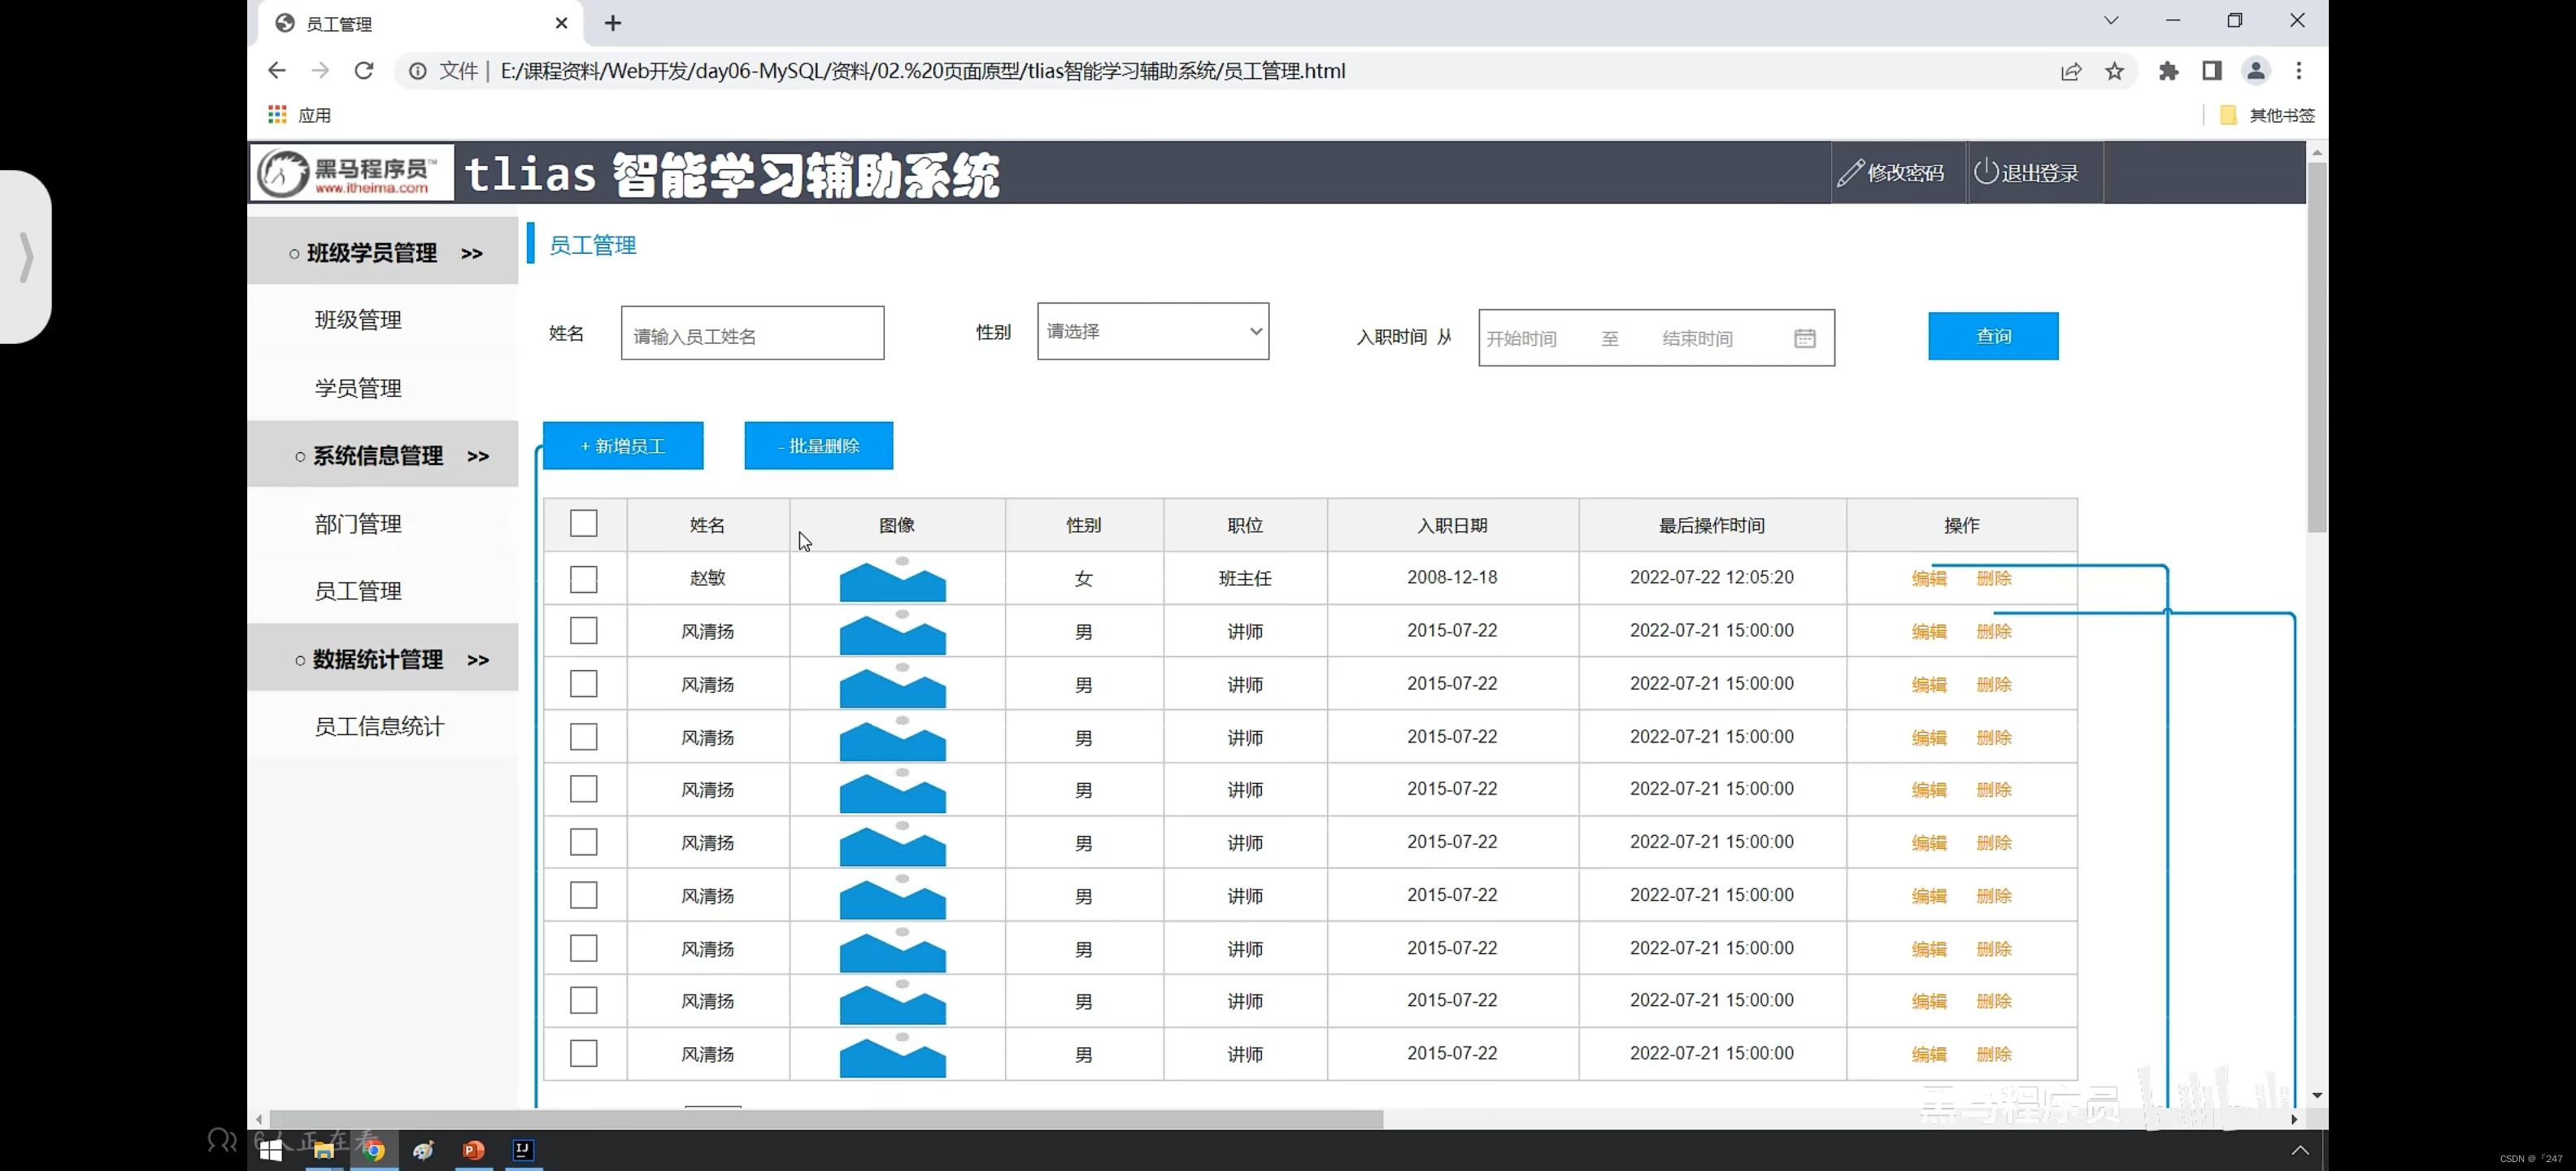Image resolution: width=2576 pixels, height=1171 pixels.
Task: Open 学员管理 in the sidebar
Action: tap(358, 388)
